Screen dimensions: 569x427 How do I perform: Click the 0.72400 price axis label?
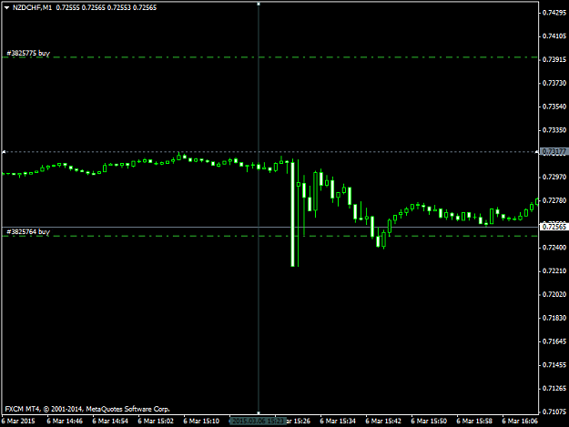click(x=554, y=248)
